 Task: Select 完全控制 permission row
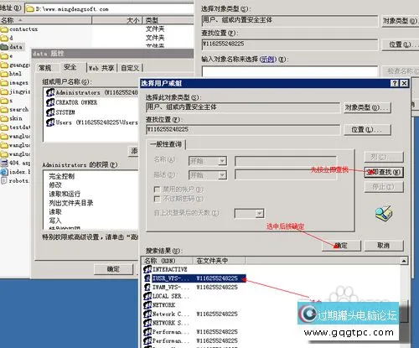click(x=62, y=176)
